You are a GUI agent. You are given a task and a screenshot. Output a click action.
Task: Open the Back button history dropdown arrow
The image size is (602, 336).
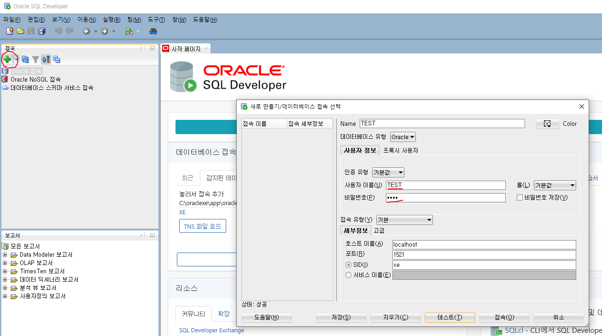(96, 31)
